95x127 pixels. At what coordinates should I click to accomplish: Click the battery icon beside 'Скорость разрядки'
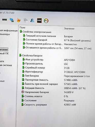click(x=22, y=104)
